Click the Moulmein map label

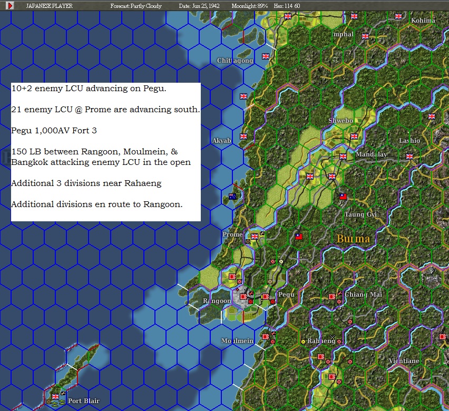point(237,341)
